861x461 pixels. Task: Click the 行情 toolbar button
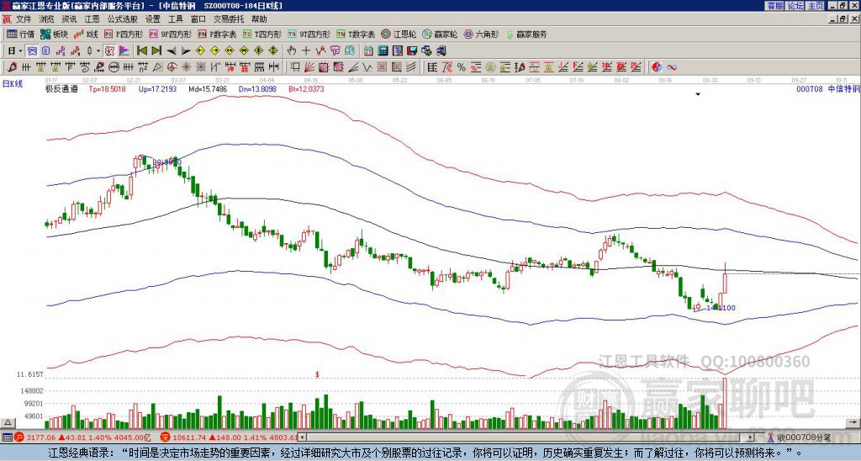pyautogui.click(x=21, y=34)
